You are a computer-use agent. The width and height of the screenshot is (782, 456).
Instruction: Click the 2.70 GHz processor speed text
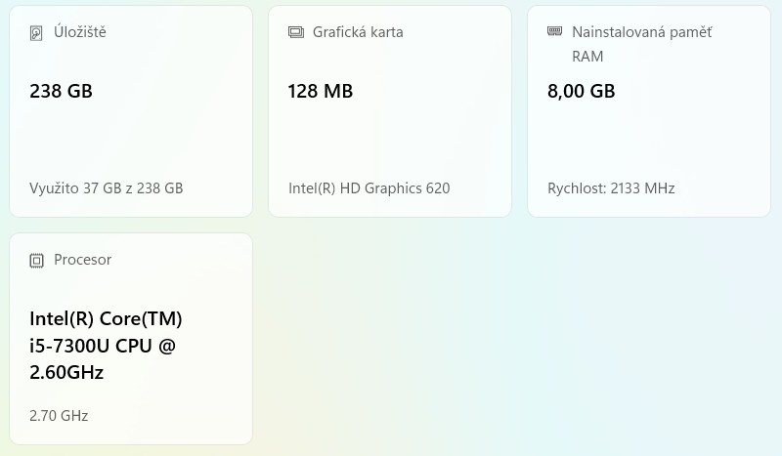[59, 416]
